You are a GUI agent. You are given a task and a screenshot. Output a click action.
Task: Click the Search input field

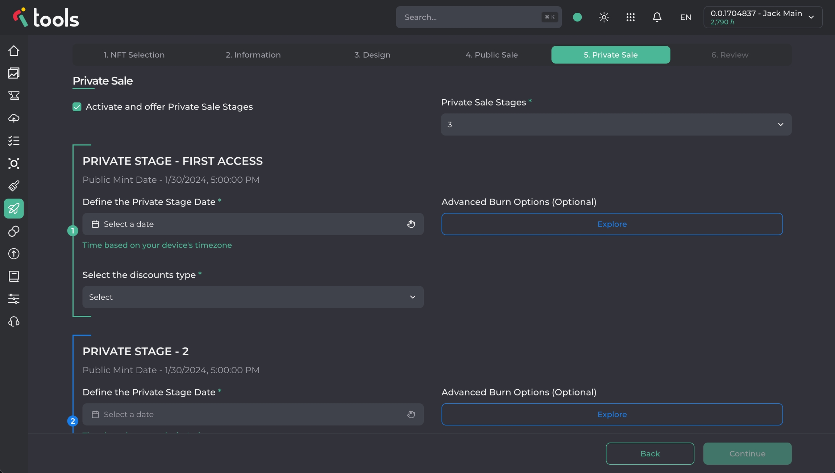(x=471, y=17)
